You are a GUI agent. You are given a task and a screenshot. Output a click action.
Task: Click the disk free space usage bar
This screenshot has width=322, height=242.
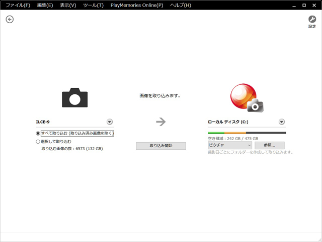pyautogui.click(x=247, y=133)
